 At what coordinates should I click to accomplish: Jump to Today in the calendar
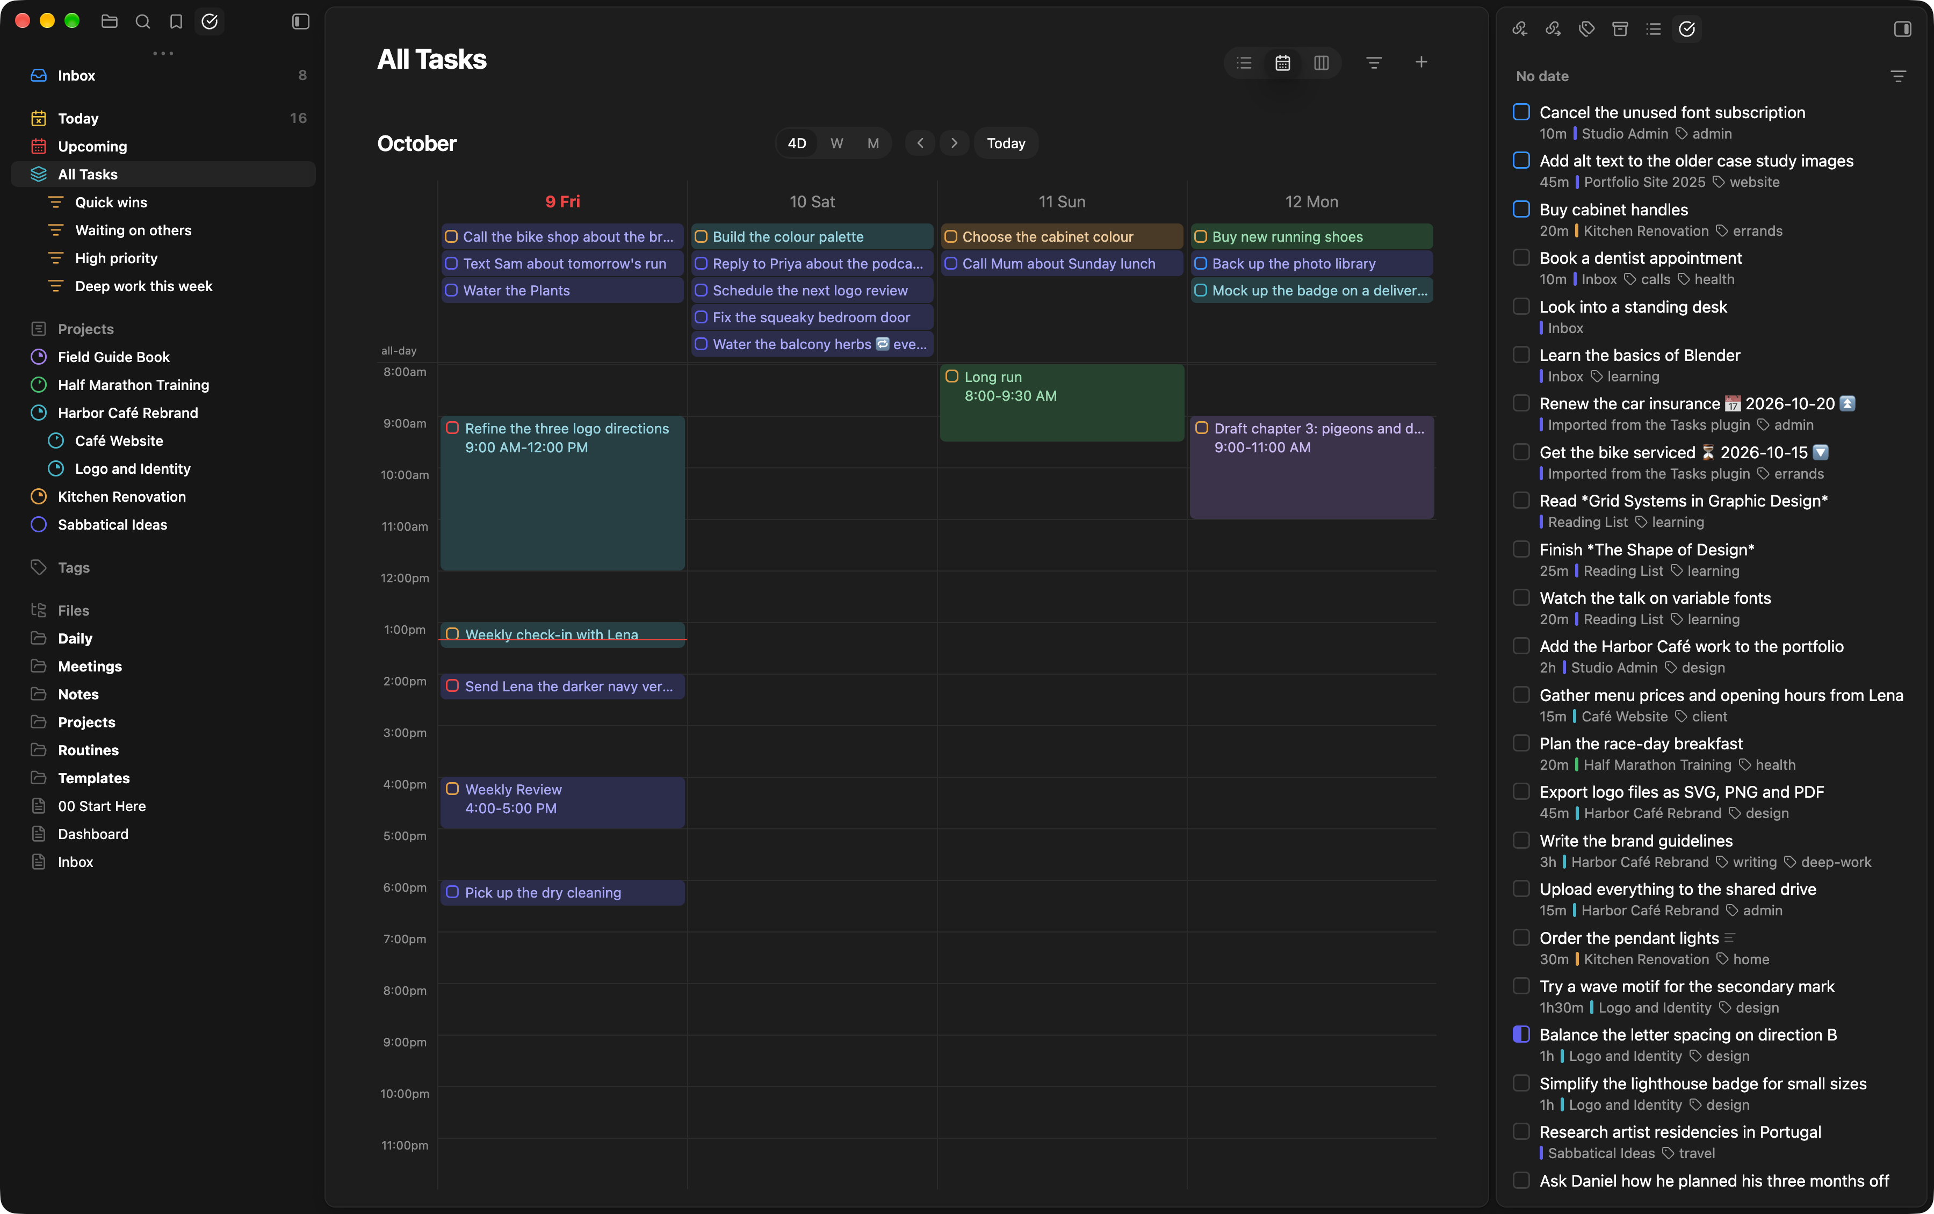pos(1006,143)
